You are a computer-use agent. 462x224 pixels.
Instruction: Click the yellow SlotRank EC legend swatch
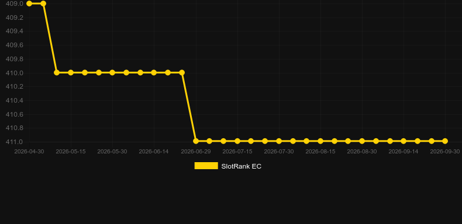pyautogui.click(x=206, y=166)
